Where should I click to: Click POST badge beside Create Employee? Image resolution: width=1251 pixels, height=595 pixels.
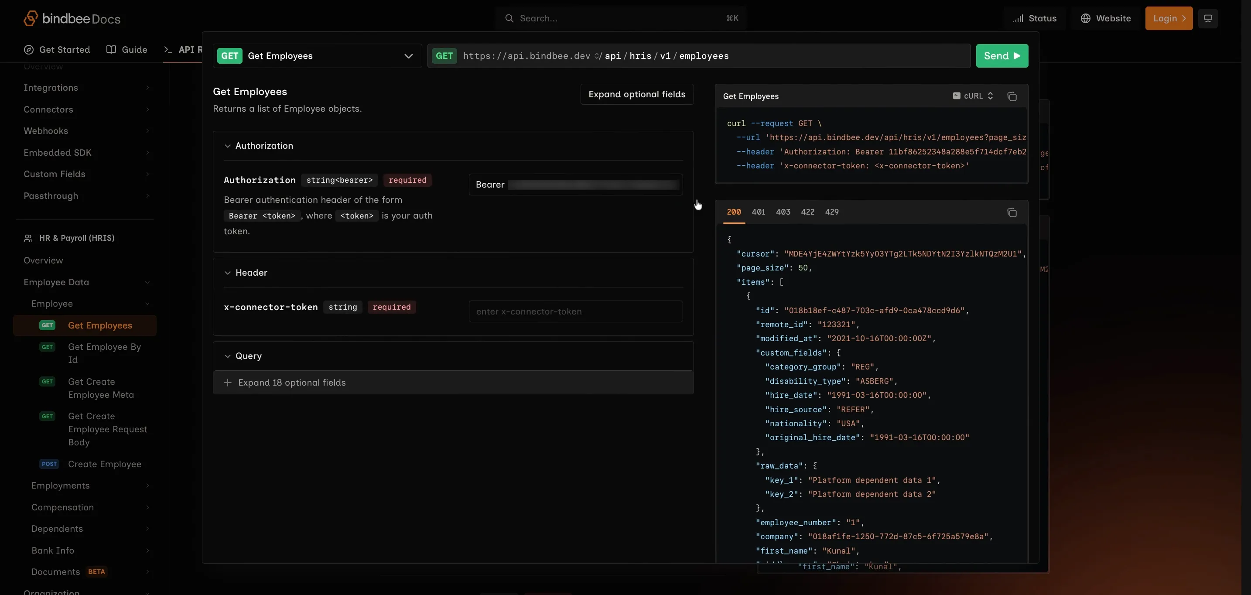tap(49, 464)
